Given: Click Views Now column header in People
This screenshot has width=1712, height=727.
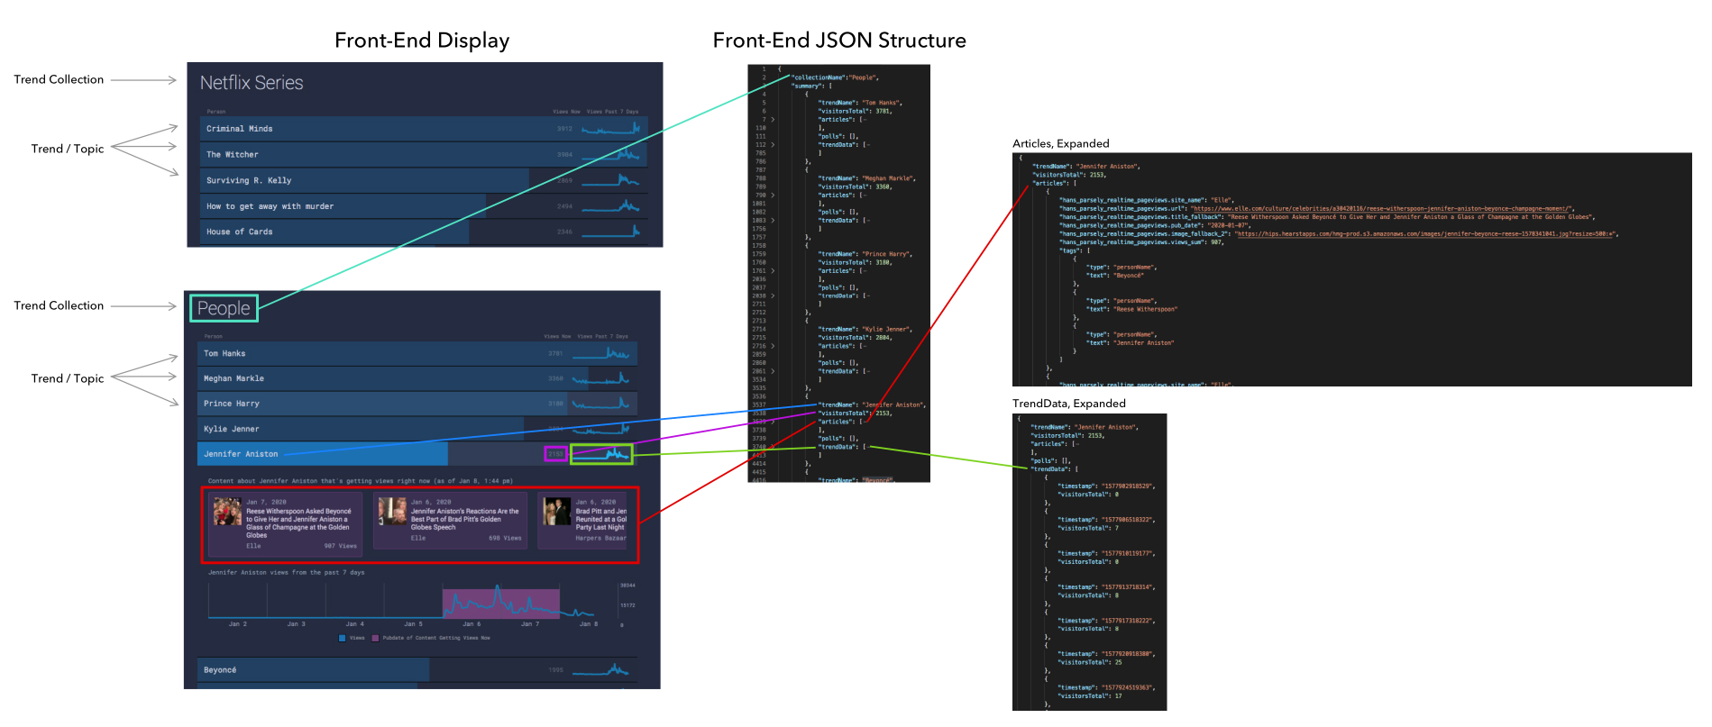Looking at the screenshot, I should (557, 336).
